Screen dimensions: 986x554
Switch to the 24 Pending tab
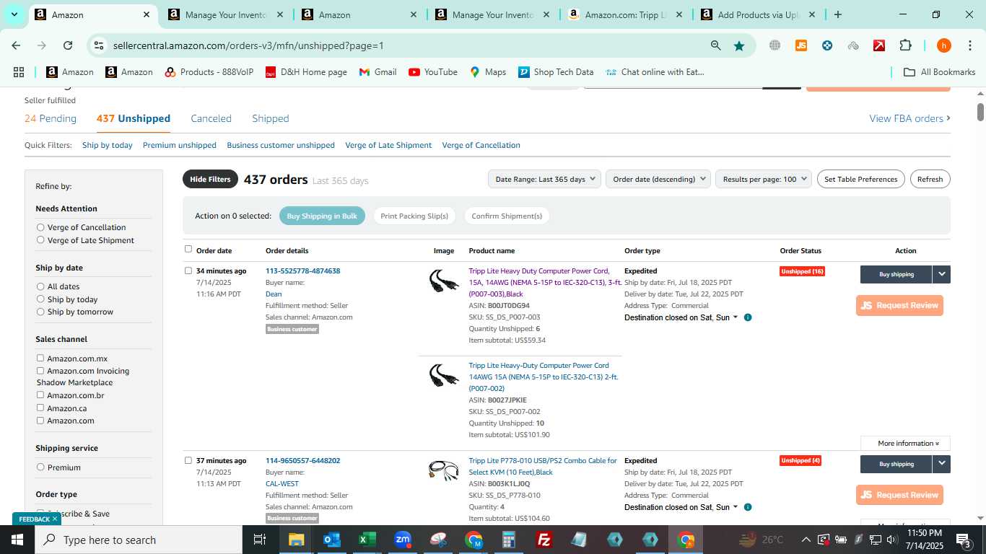click(51, 118)
